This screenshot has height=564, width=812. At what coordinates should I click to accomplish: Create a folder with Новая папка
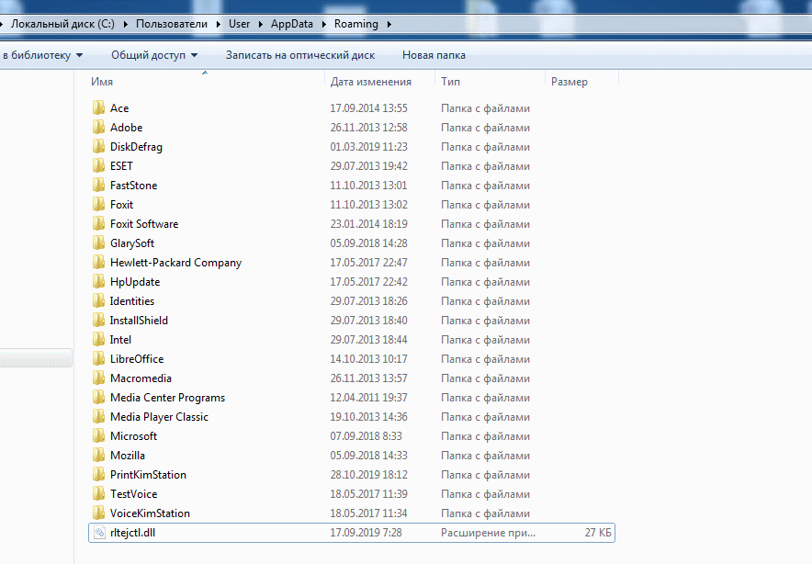(434, 55)
